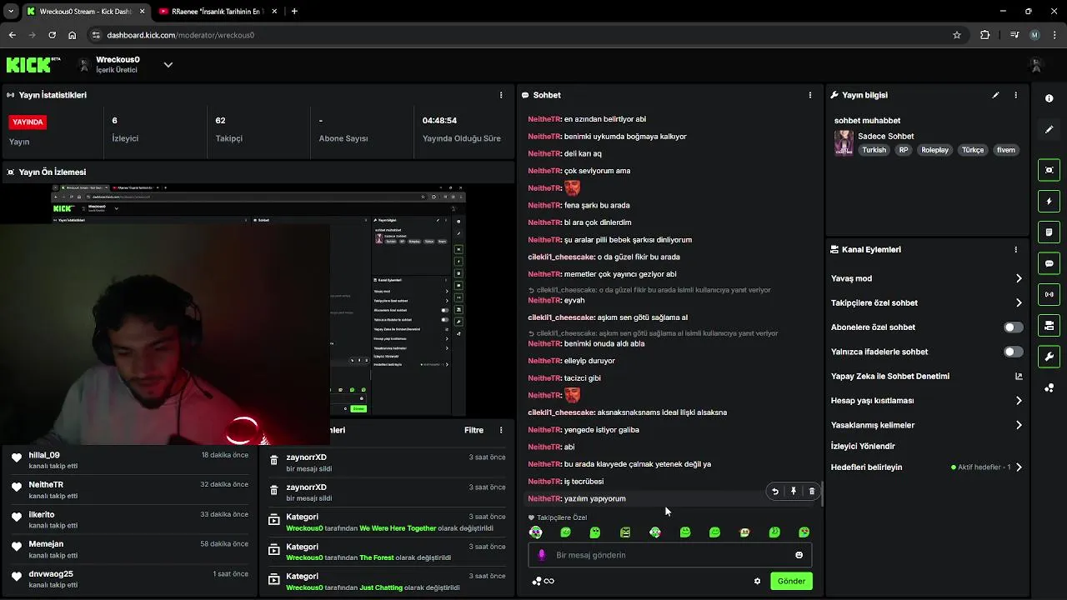Viewport: 1067px width, 600px height.
Task: Click follower NeitheTR in activity list
Action: pyautogui.click(x=46, y=484)
